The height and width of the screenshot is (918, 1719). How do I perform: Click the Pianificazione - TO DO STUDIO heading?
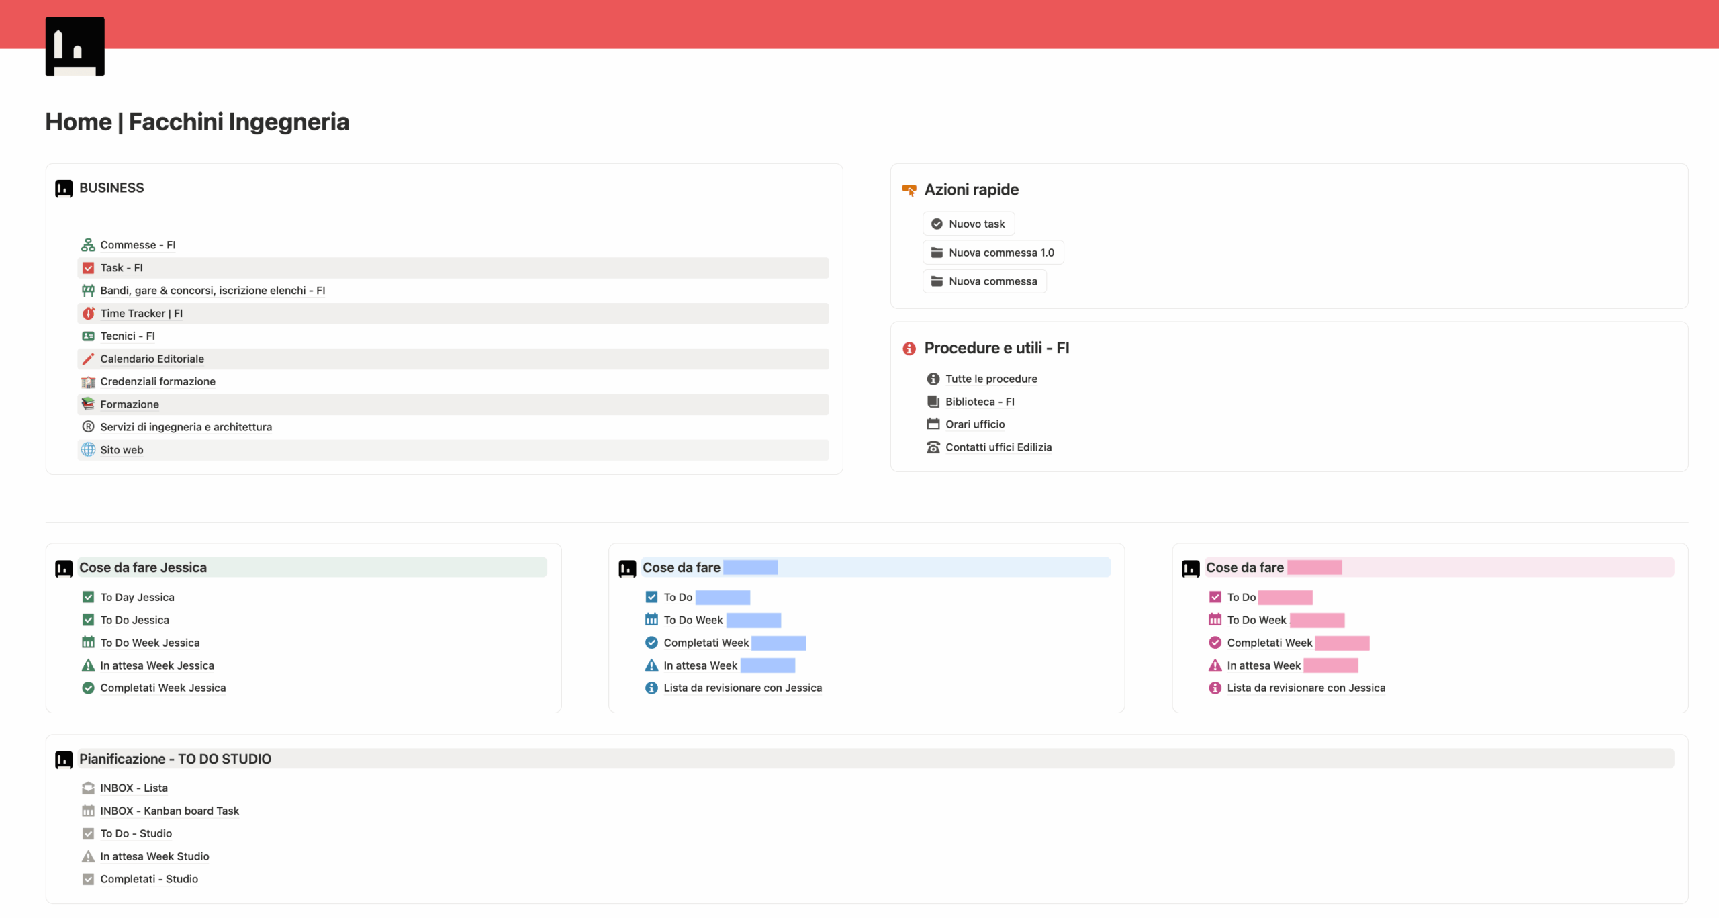click(x=175, y=759)
